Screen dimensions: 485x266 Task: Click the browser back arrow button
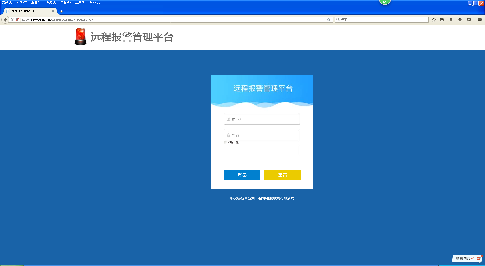point(5,20)
